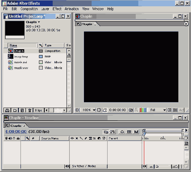
Task: Click the trash icon in Project panel
Action: point(30,110)
